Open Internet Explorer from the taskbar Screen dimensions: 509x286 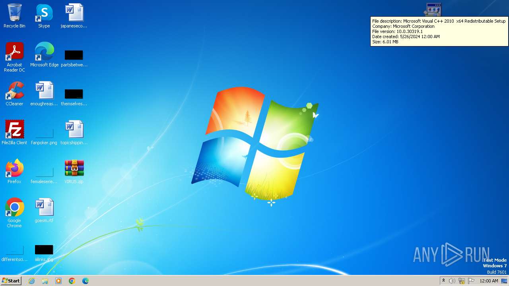[x=31, y=281]
